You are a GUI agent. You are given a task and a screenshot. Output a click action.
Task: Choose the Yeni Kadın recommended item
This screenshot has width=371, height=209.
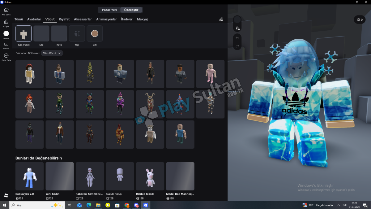click(60, 176)
